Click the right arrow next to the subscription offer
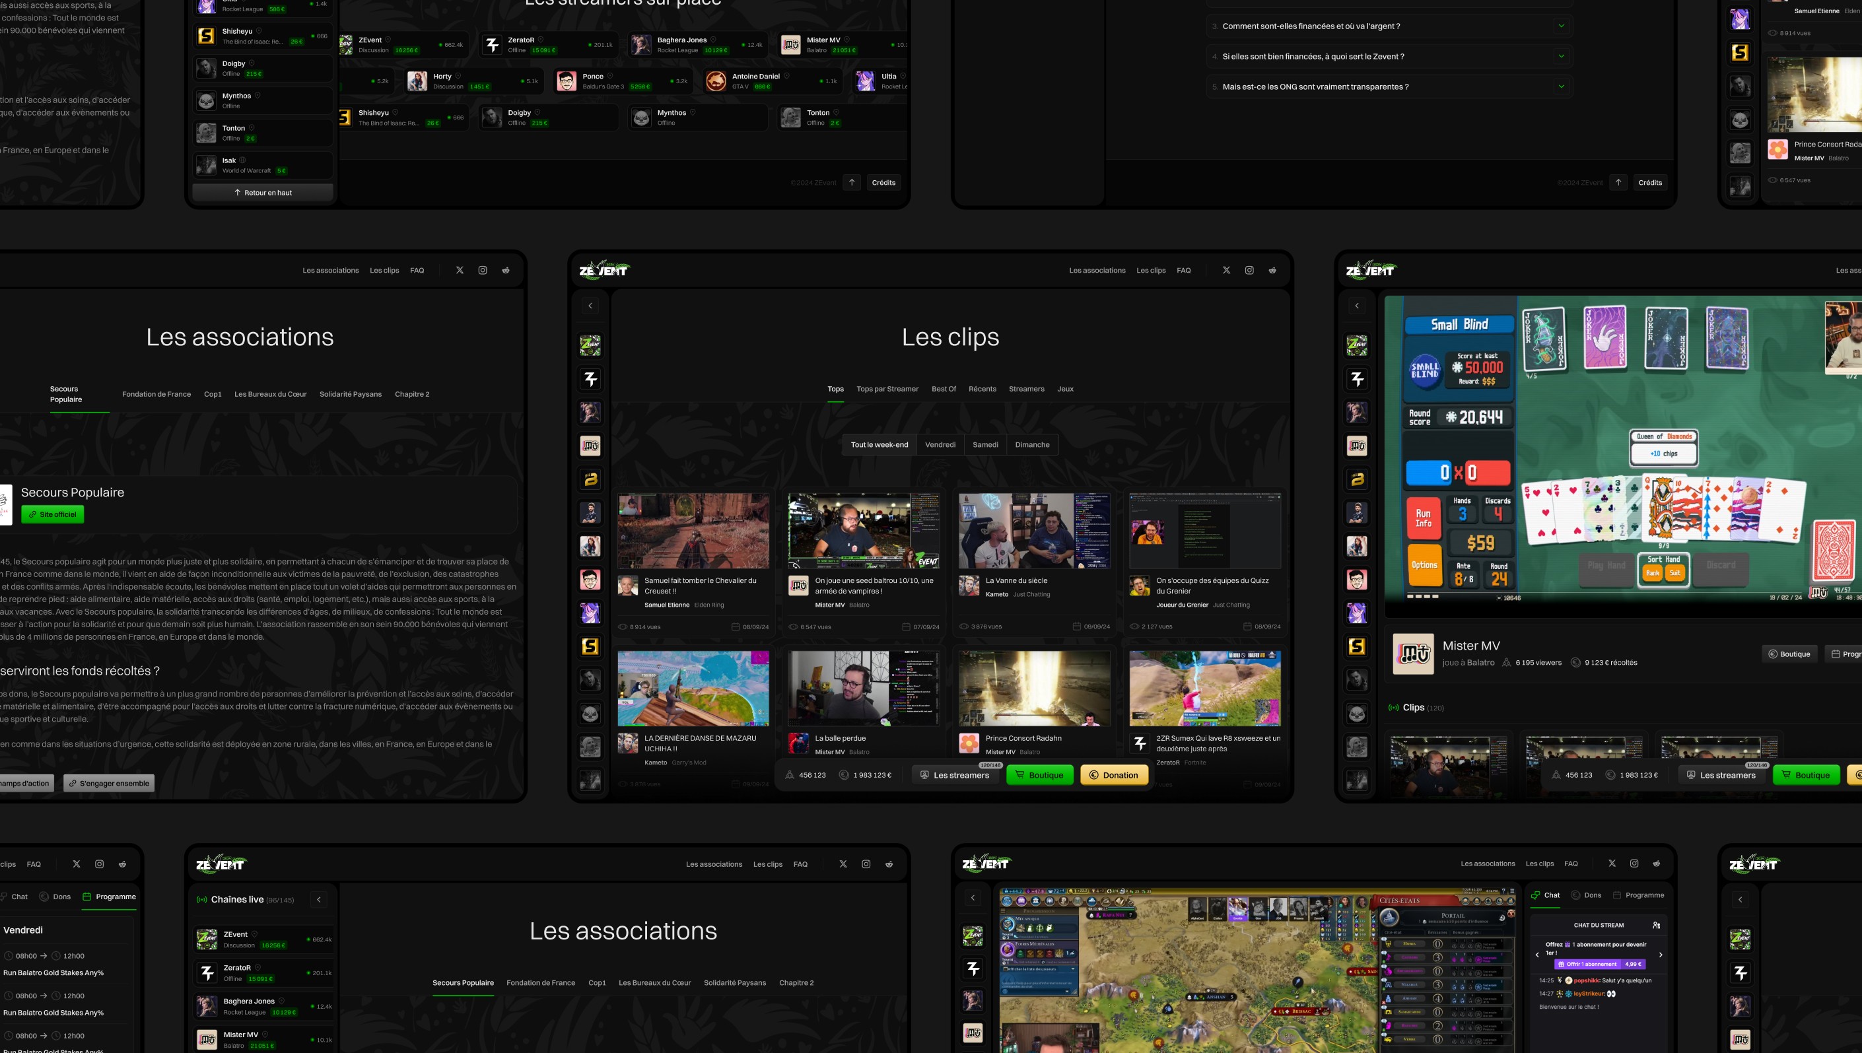This screenshot has width=1862, height=1053. 1660,955
